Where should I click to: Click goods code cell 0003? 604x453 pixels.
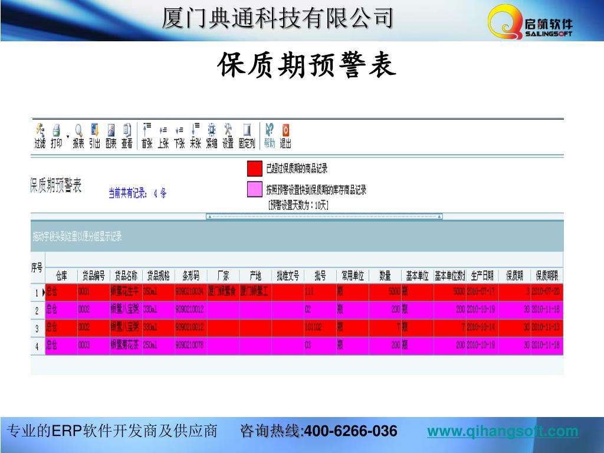pos(94,345)
